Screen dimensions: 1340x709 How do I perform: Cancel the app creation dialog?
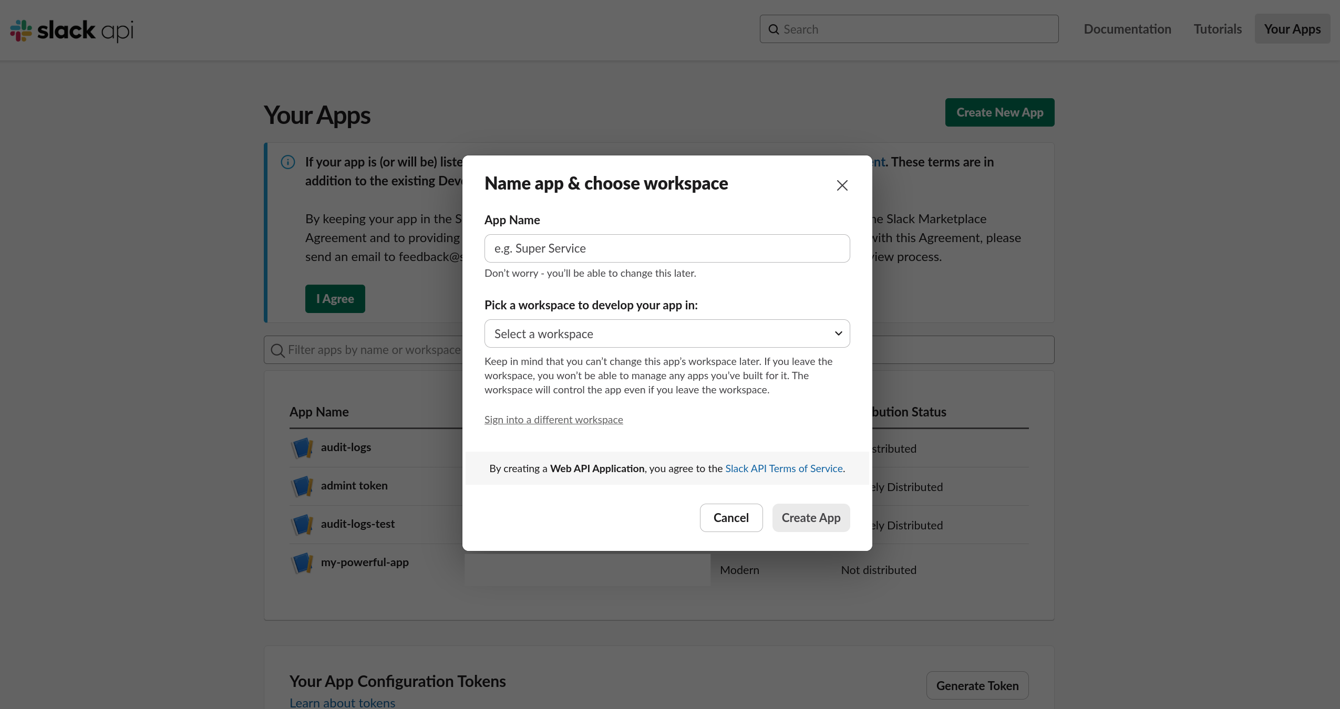pos(731,518)
